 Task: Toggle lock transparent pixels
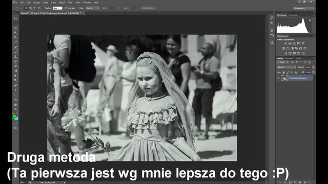[x=283, y=73]
